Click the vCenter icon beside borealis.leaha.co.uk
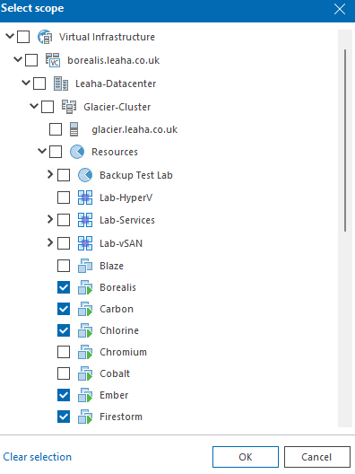355x474 pixels. coord(53,60)
